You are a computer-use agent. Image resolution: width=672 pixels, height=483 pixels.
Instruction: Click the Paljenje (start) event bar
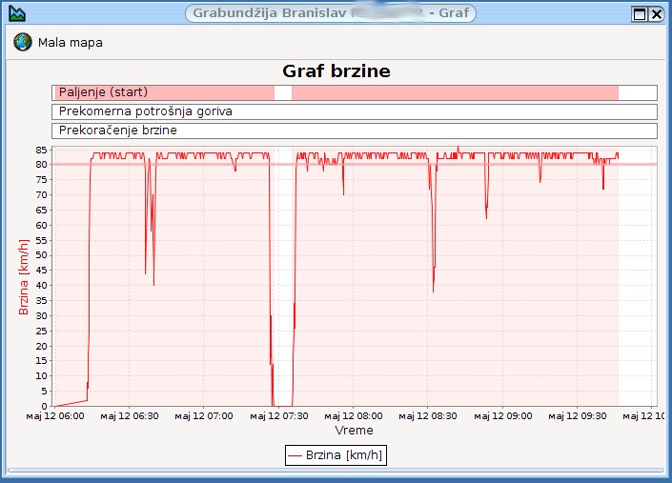click(x=355, y=92)
